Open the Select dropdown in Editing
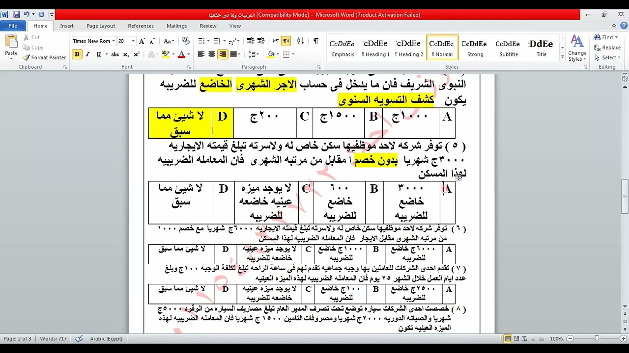629x353 pixels. tap(607, 58)
